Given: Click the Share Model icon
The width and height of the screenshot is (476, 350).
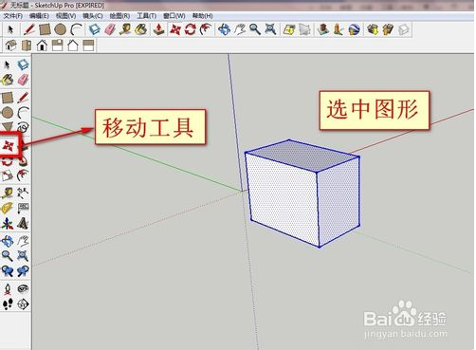Looking at the screenshot, I should pos(388,29).
